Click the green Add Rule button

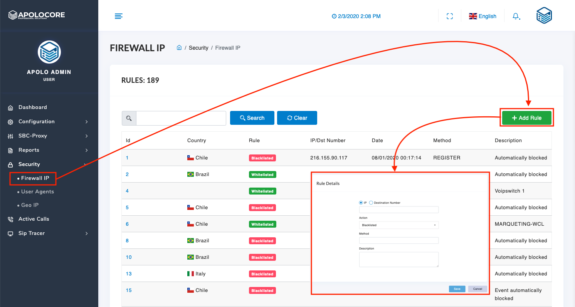(526, 118)
